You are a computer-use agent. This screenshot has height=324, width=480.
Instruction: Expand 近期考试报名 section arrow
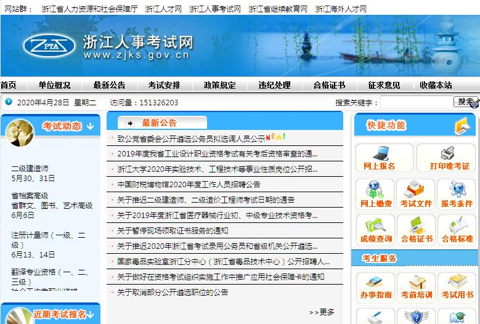pos(92,315)
